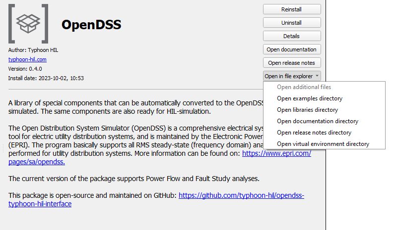Screen dimensions: 396x230
Task: Click the Open documentation button
Action: (291, 49)
